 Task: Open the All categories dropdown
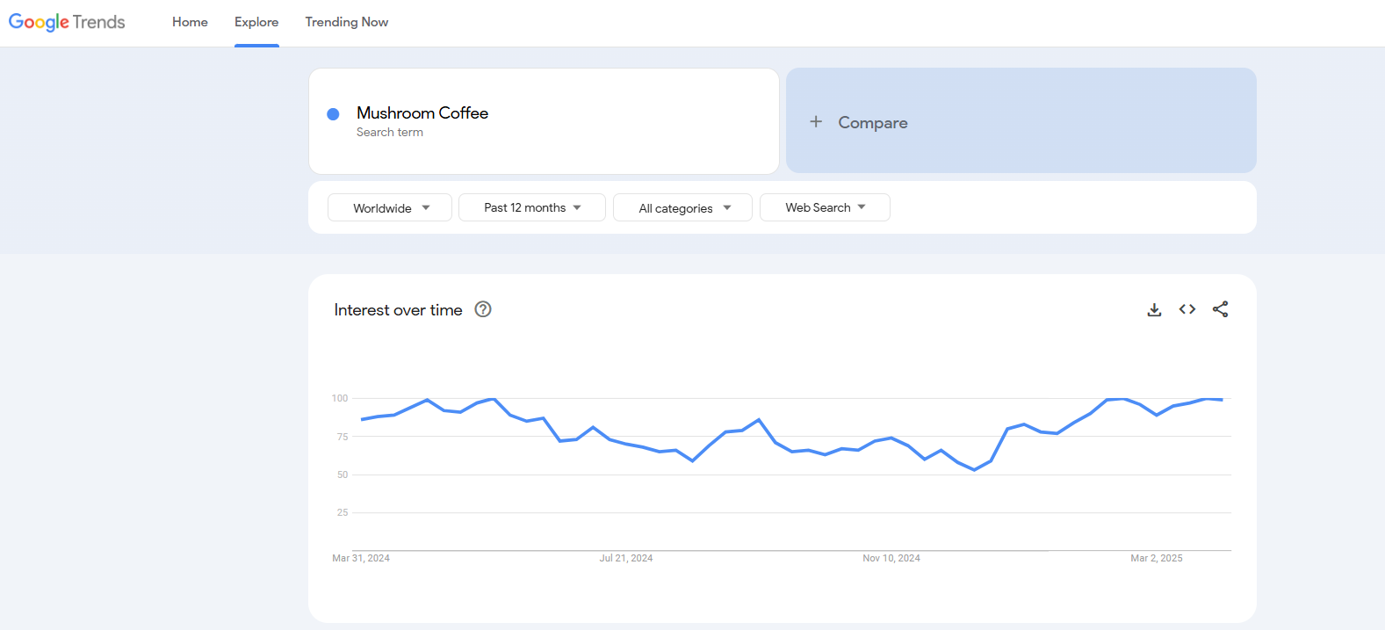682,207
